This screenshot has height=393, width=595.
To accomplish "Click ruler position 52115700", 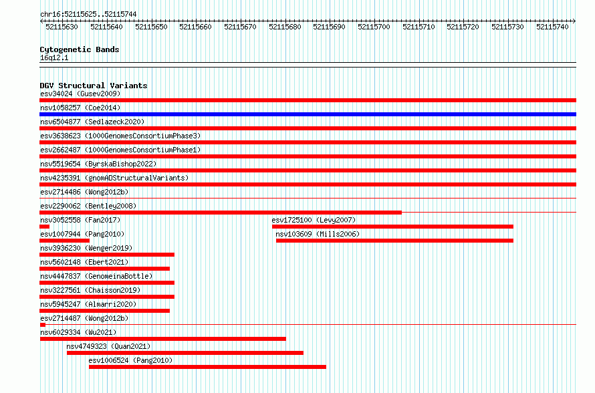I will [x=374, y=27].
